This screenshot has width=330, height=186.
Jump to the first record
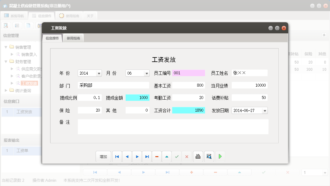117,156
